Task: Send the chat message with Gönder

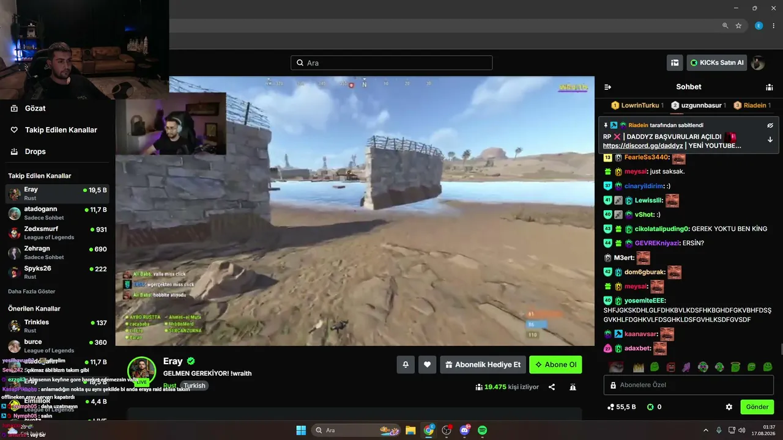Action: click(757, 407)
